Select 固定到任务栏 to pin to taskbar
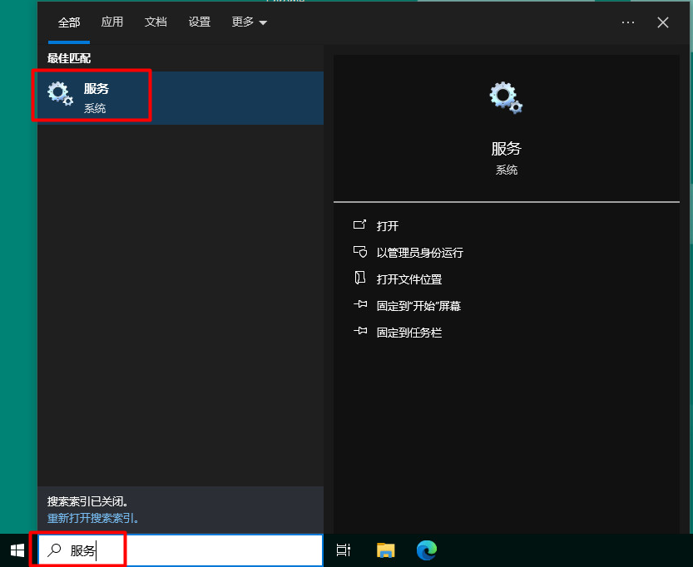Screen dimensions: 693x567 point(408,333)
